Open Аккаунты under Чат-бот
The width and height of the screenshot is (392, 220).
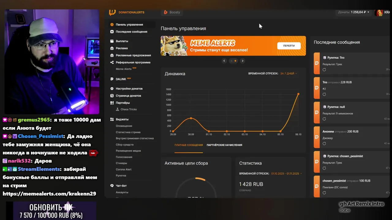pos(122,192)
